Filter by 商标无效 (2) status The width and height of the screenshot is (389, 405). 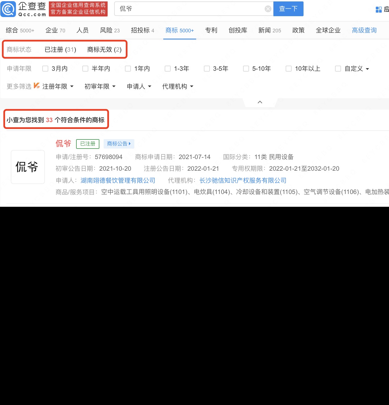point(104,50)
